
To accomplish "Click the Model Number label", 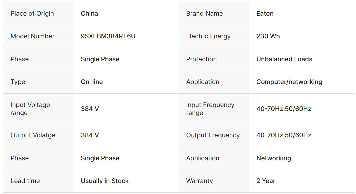I will [x=32, y=36].
